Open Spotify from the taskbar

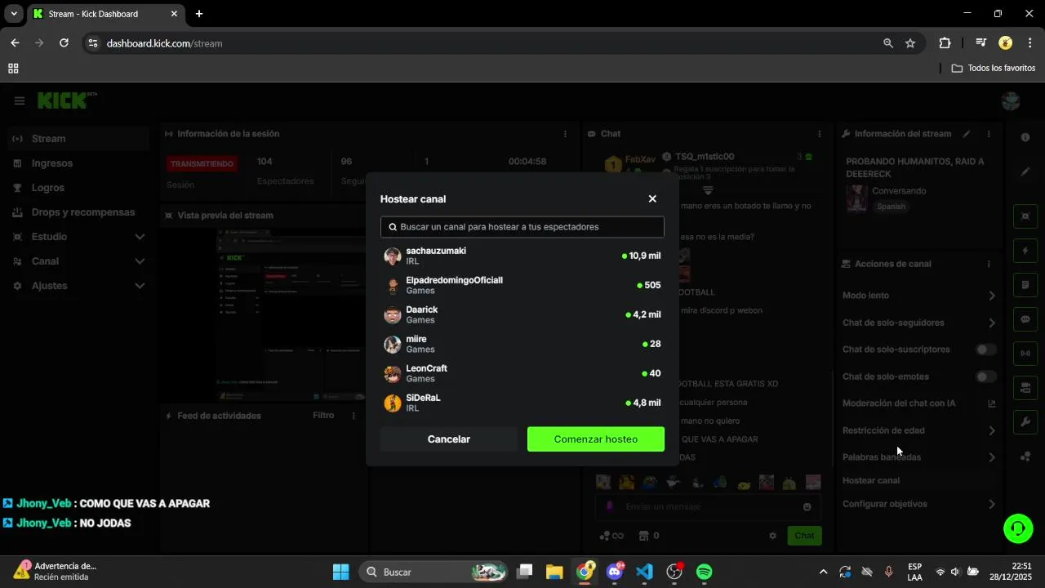(x=705, y=572)
